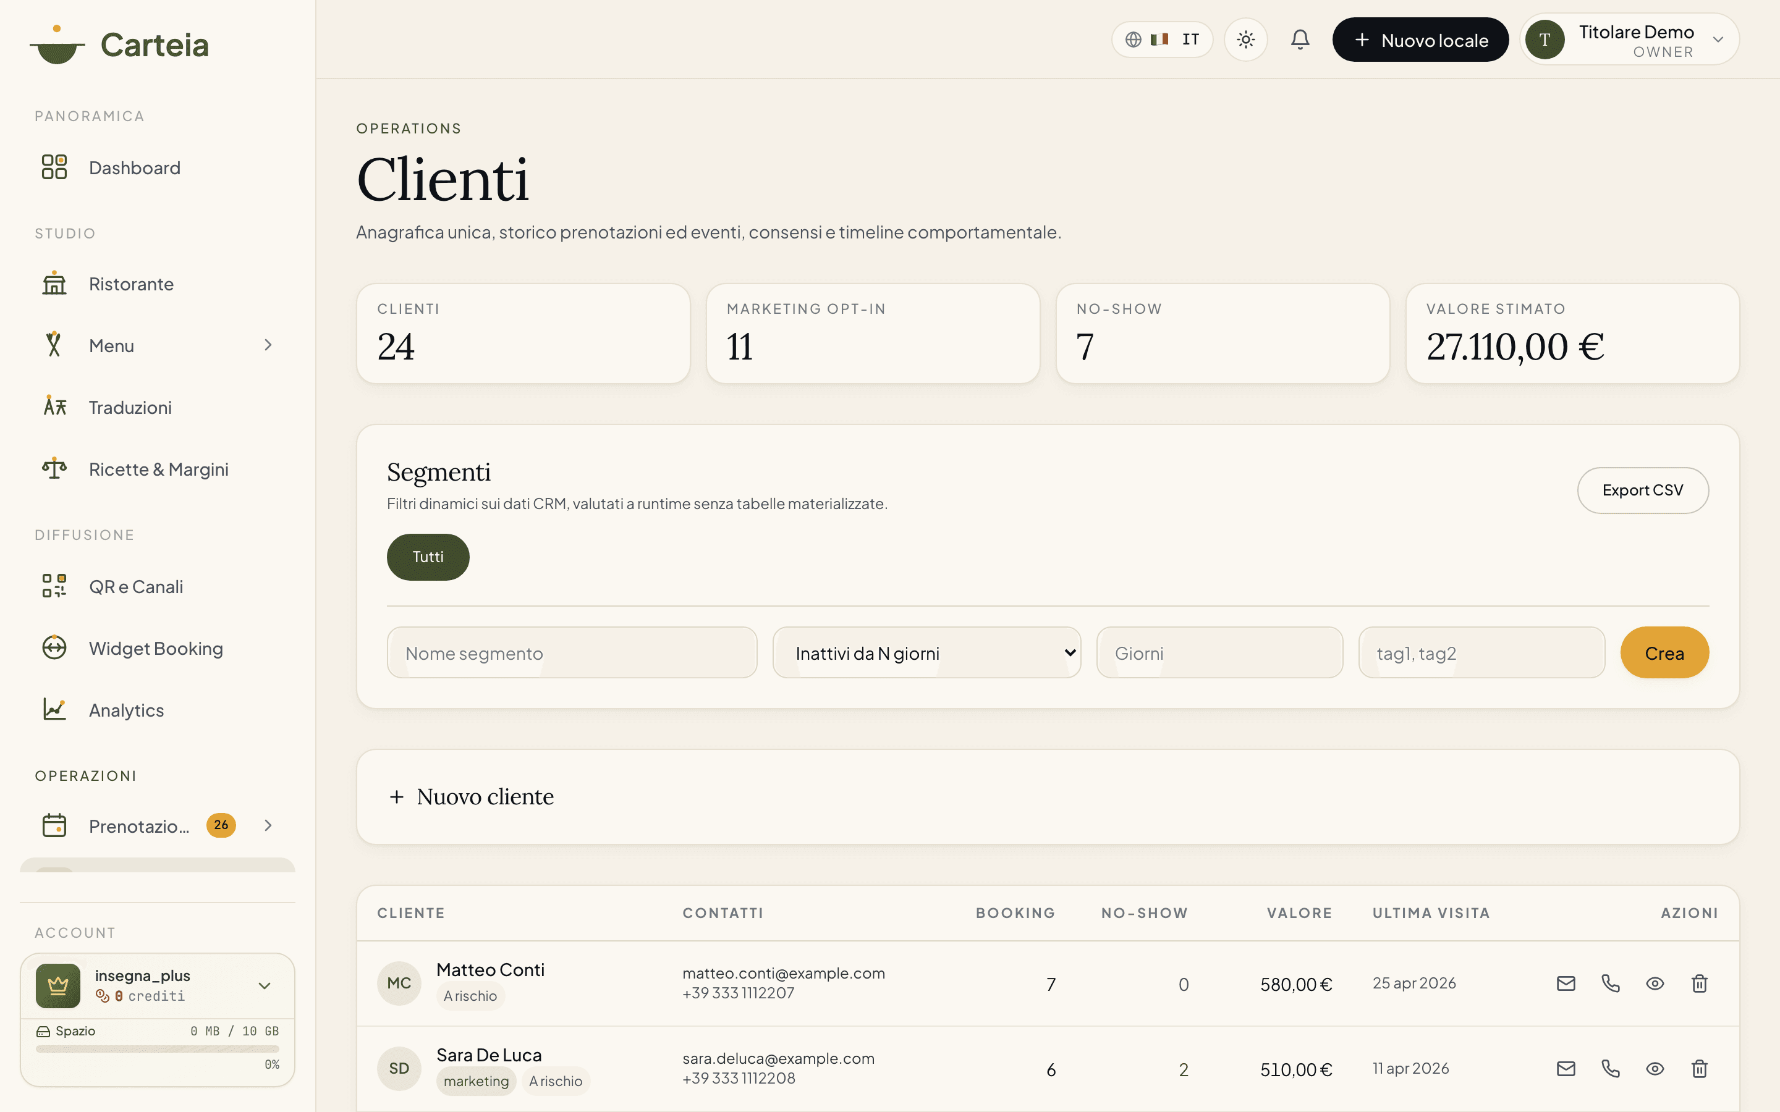This screenshot has width=1780, height=1112.
Task: Click Sara De Luca name
Action: click(488, 1055)
